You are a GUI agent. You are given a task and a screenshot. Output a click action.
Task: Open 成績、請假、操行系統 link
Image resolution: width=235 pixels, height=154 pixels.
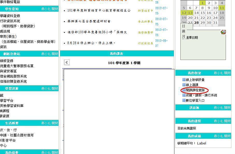click(201, 95)
